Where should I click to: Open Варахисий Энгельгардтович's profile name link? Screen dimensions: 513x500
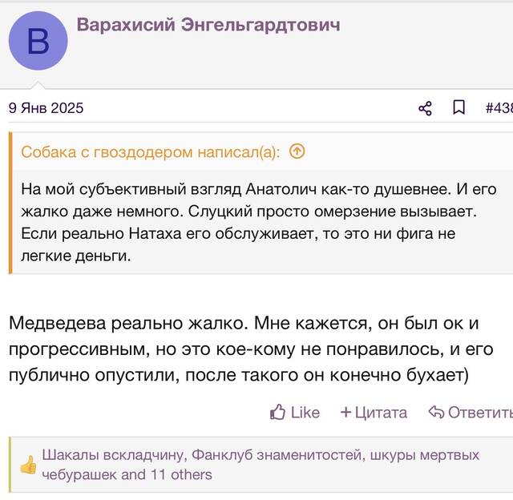pyautogui.click(x=208, y=25)
